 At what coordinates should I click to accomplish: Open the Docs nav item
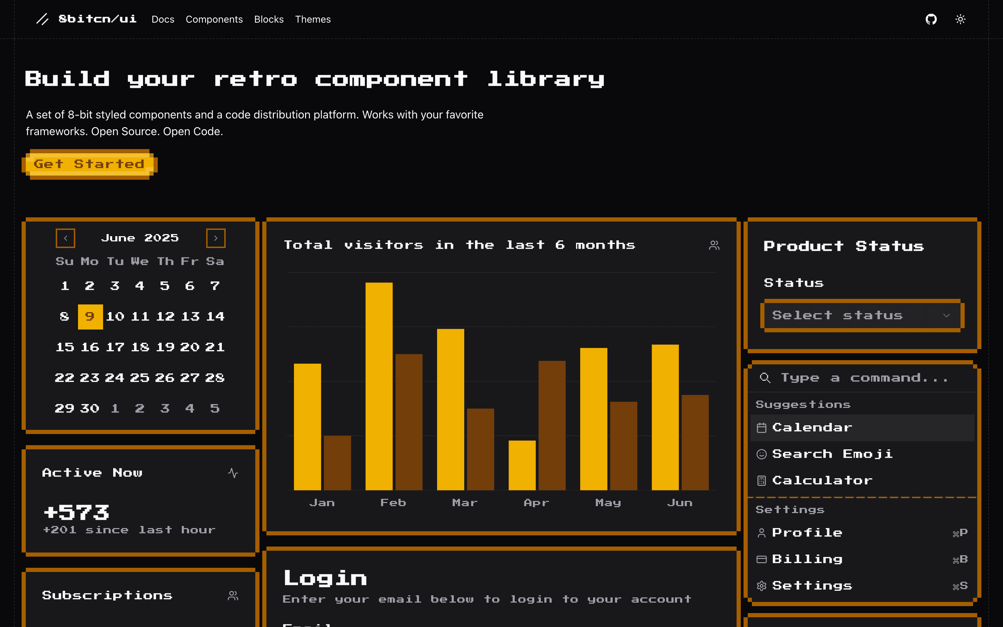point(163,20)
